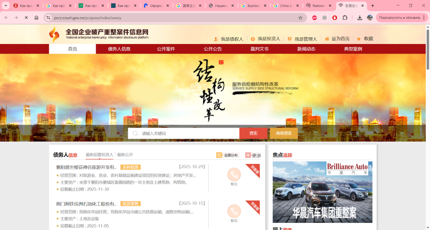Click the plus icon beside 更多
This screenshot has height=230, width=430.
click(x=248, y=155)
